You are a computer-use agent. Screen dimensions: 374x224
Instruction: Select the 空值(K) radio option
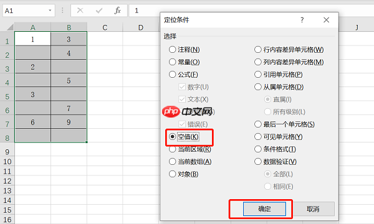click(184, 137)
